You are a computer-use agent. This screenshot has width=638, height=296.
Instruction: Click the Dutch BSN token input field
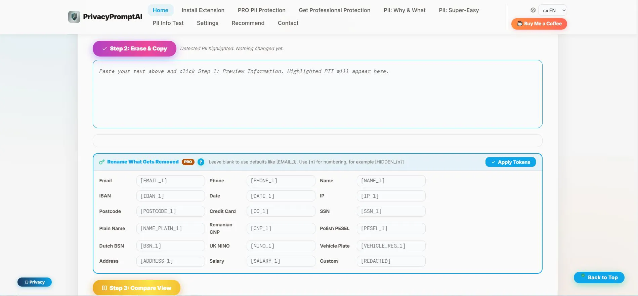pos(171,246)
